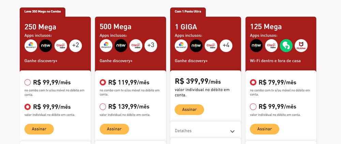Subscribe to 125 Mega via Assinar button

coord(264,129)
